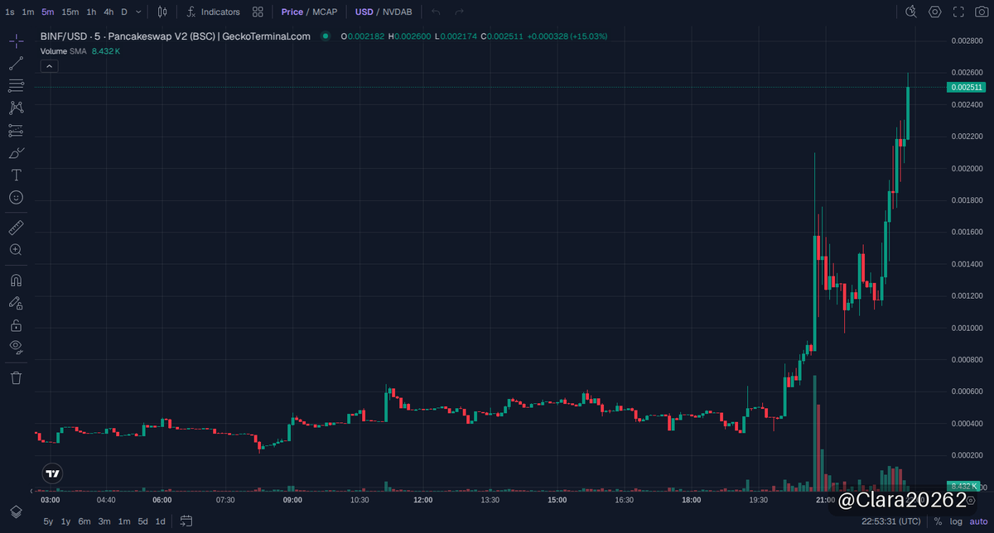Switch chart to MCAP mode

325,12
